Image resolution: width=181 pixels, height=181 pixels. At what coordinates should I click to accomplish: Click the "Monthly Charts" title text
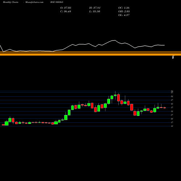(10, 2)
